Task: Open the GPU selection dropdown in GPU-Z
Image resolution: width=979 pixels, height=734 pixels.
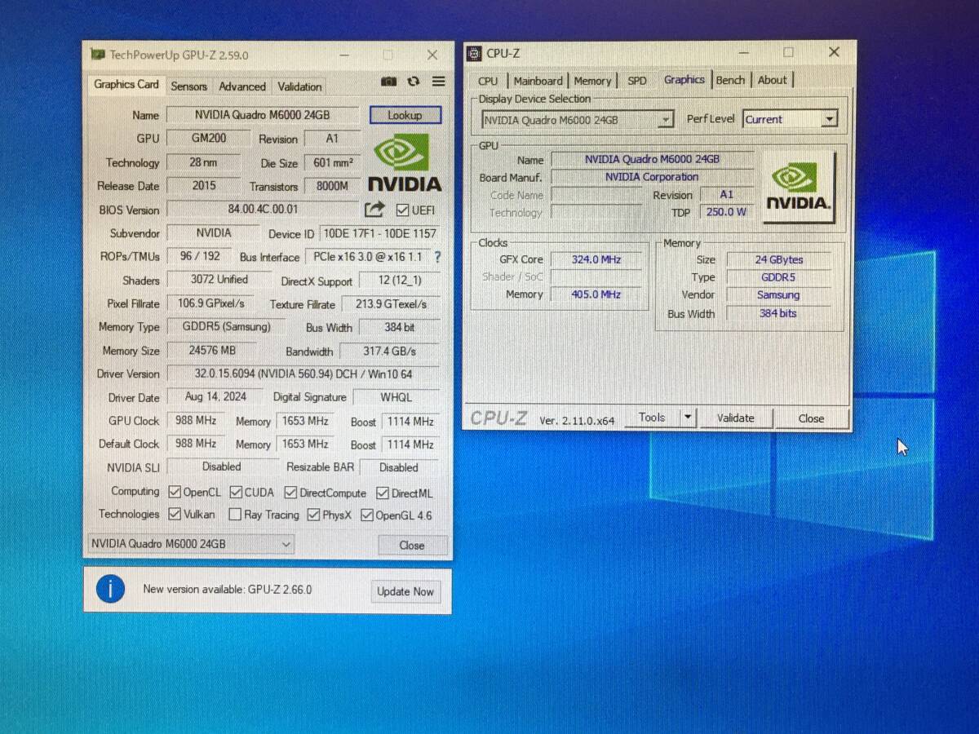Action: [x=190, y=544]
